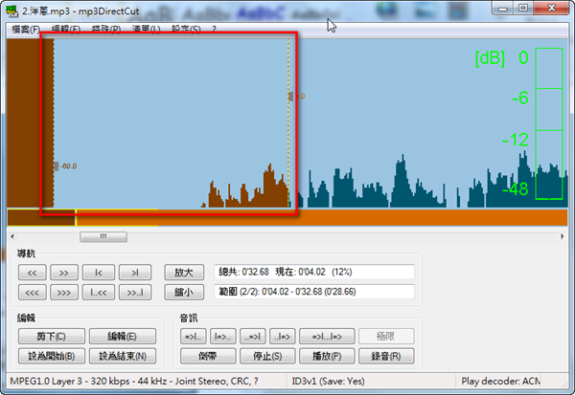Open the ? help menu
This screenshot has width=575, height=395.
(x=214, y=29)
